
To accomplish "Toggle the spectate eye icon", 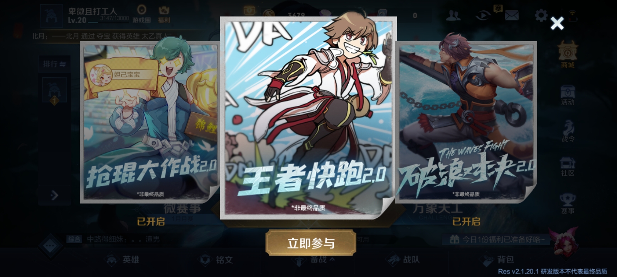I will [x=482, y=16].
